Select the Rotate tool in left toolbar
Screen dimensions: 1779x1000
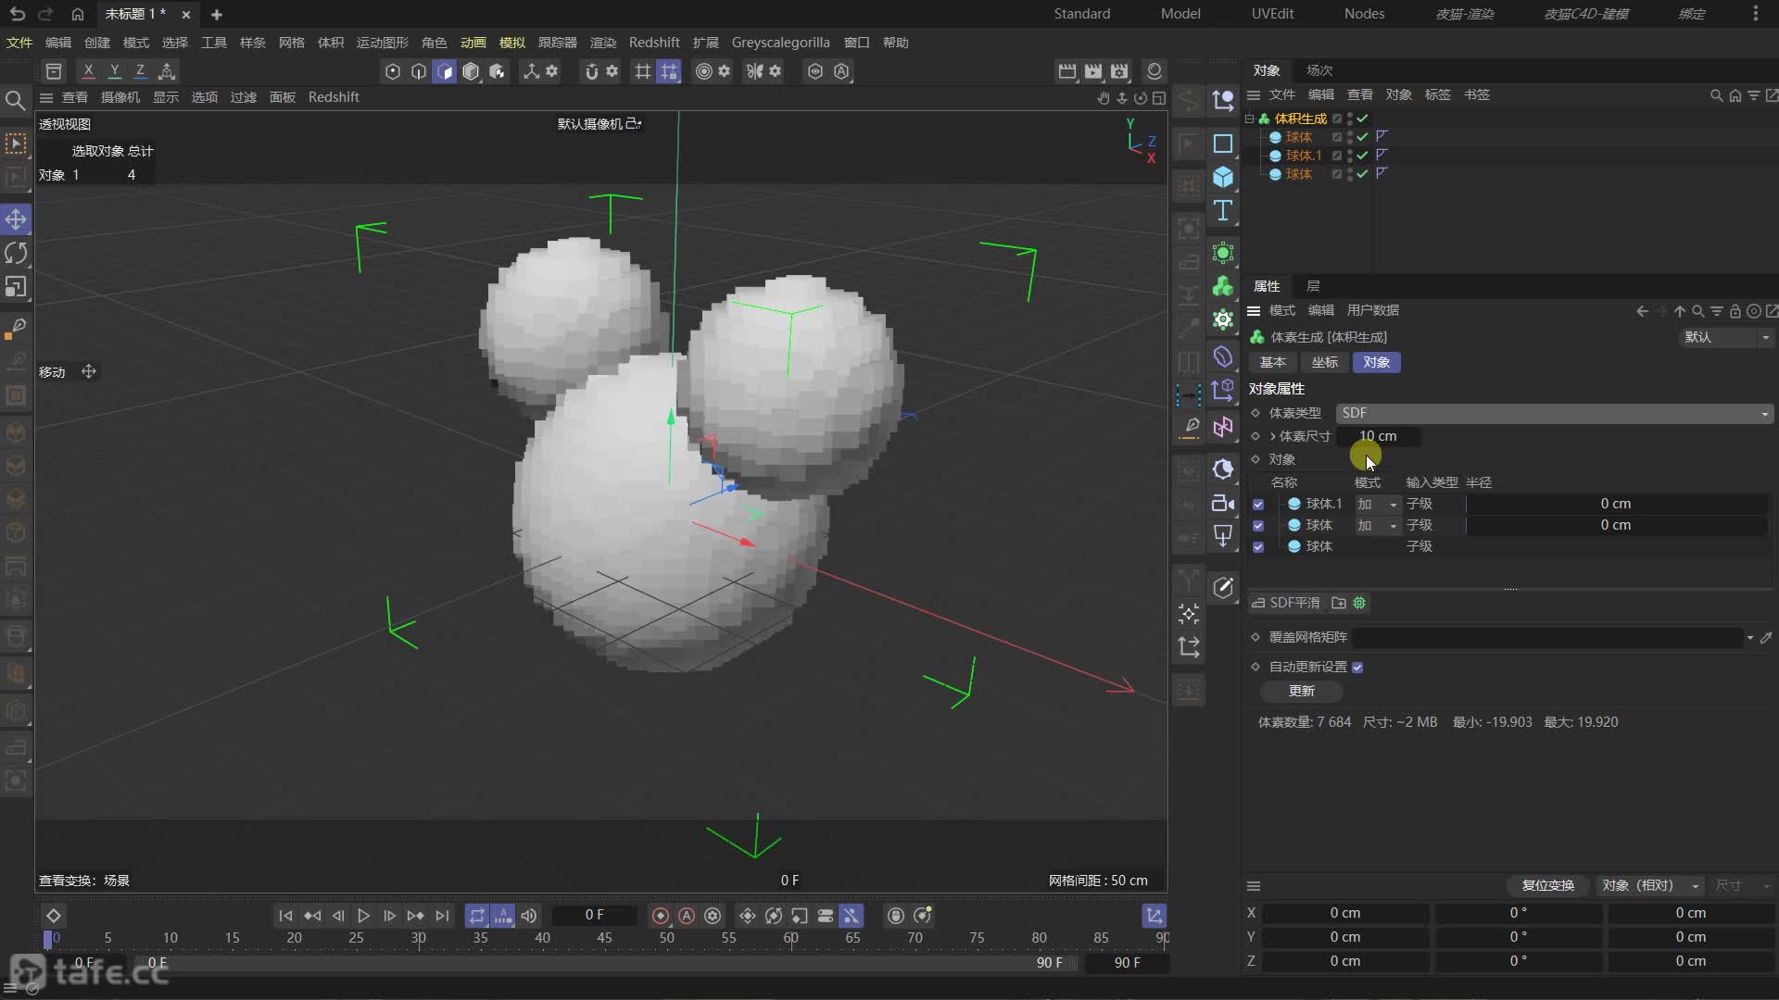[16, 253]
